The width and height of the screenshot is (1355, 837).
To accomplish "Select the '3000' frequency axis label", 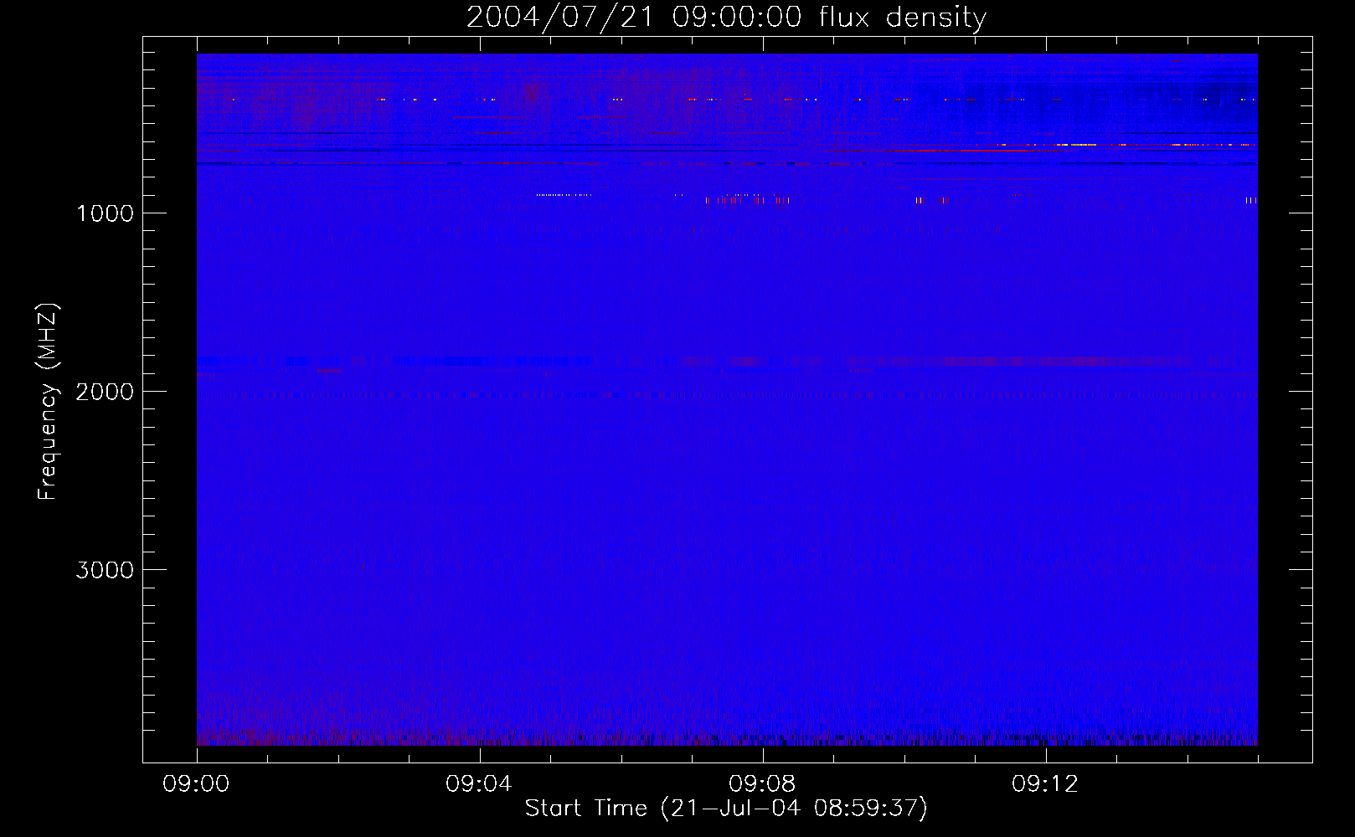I will [105, 570].
